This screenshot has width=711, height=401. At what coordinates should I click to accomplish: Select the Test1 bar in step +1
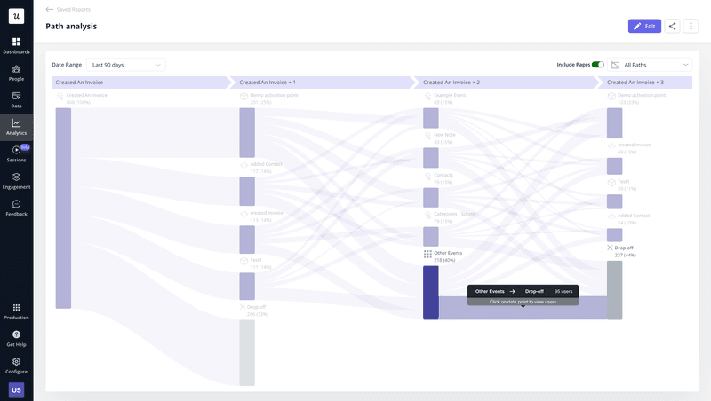click(x=247, y=286)
